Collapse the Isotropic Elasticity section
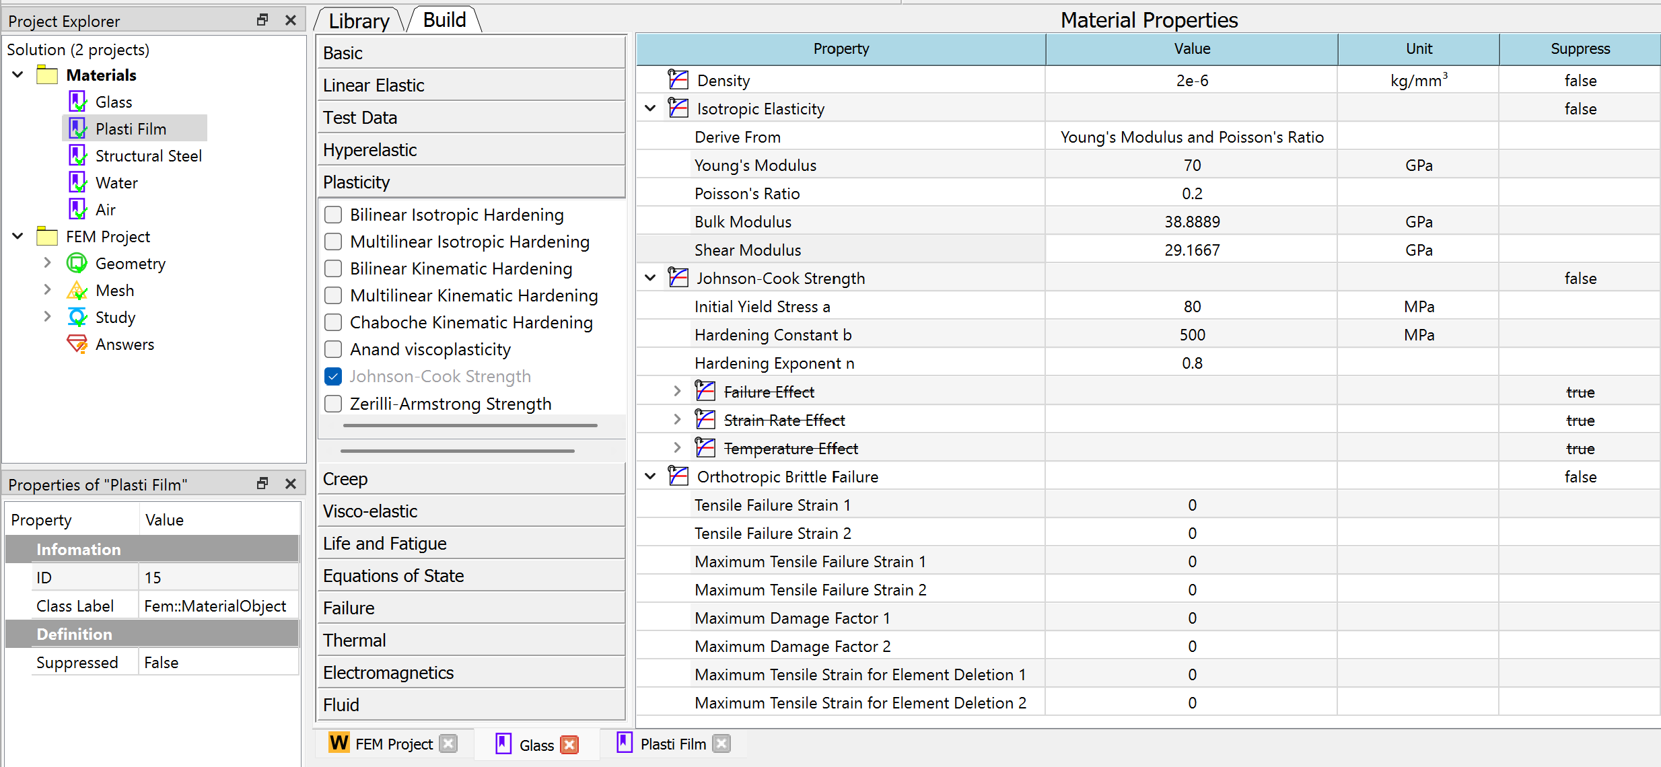This screenshot has height=767, width=1661. tap(650, 108)
